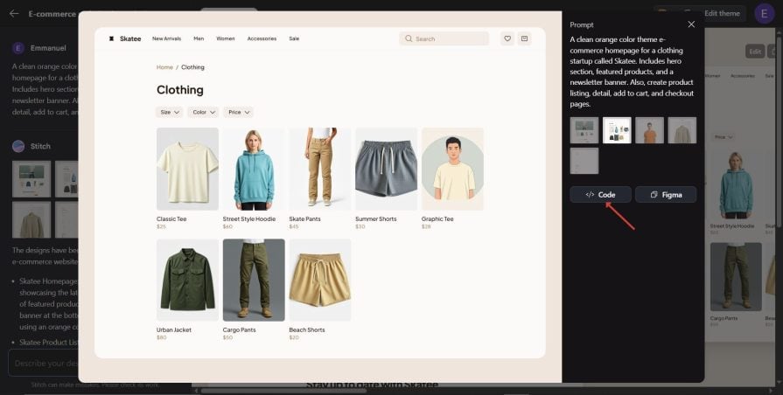Click the Skatee logo icon

111,38
